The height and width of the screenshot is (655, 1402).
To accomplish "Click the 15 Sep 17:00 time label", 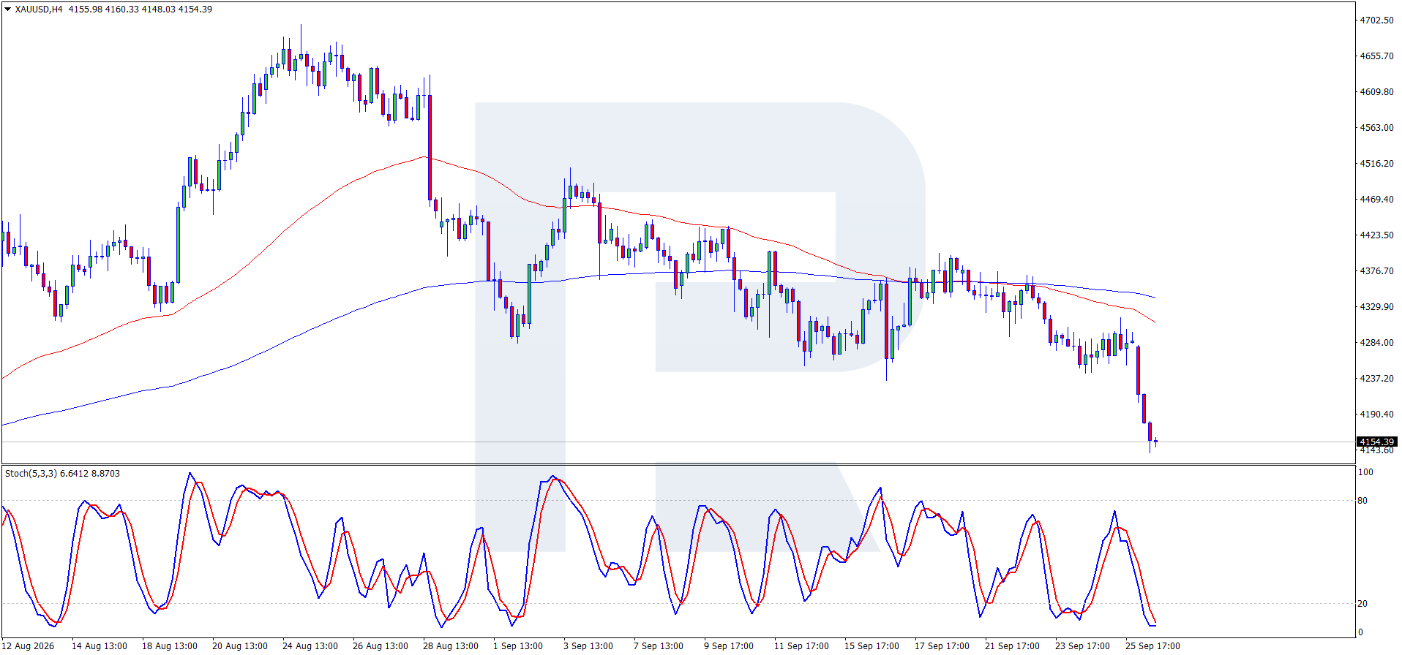I will coord(872,646).
